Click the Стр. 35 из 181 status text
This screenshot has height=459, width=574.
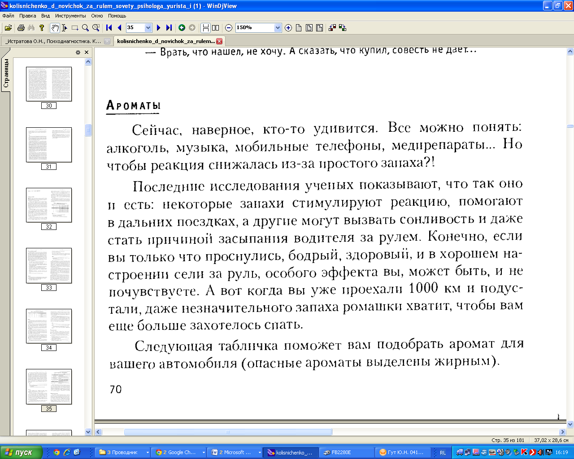pyautogui.click(x=508, y=440)
